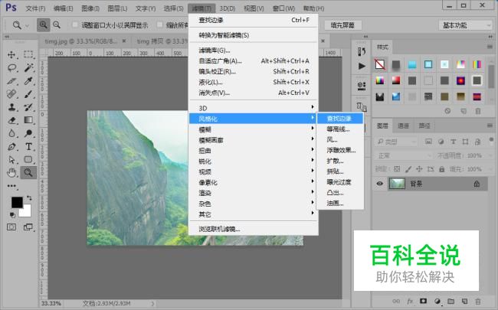Select the Zoom tool in toolbox
Screen dimensions: 498x310
pyautogui.click(x=28, y=173)
